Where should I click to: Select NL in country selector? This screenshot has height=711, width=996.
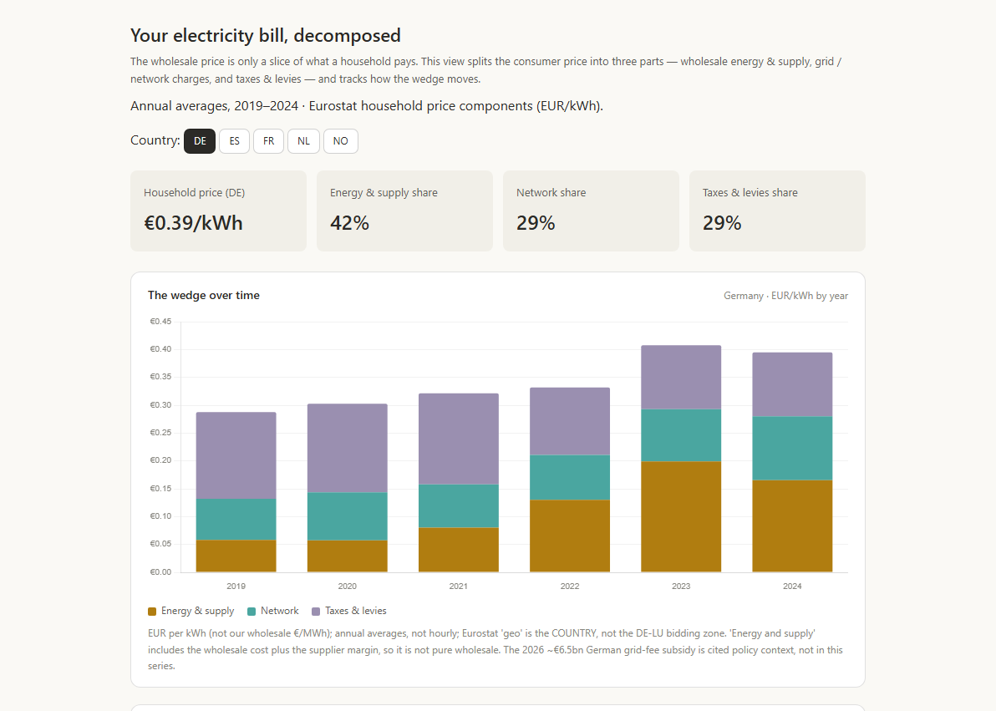[303, 141]
